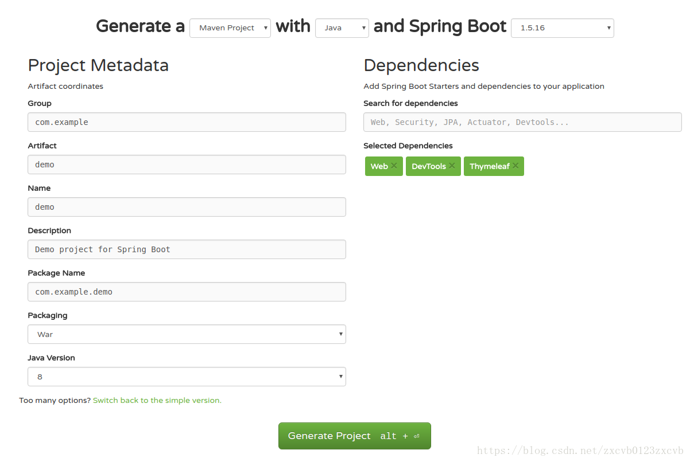
Task: Click the Description label
Action: (49, 231)
